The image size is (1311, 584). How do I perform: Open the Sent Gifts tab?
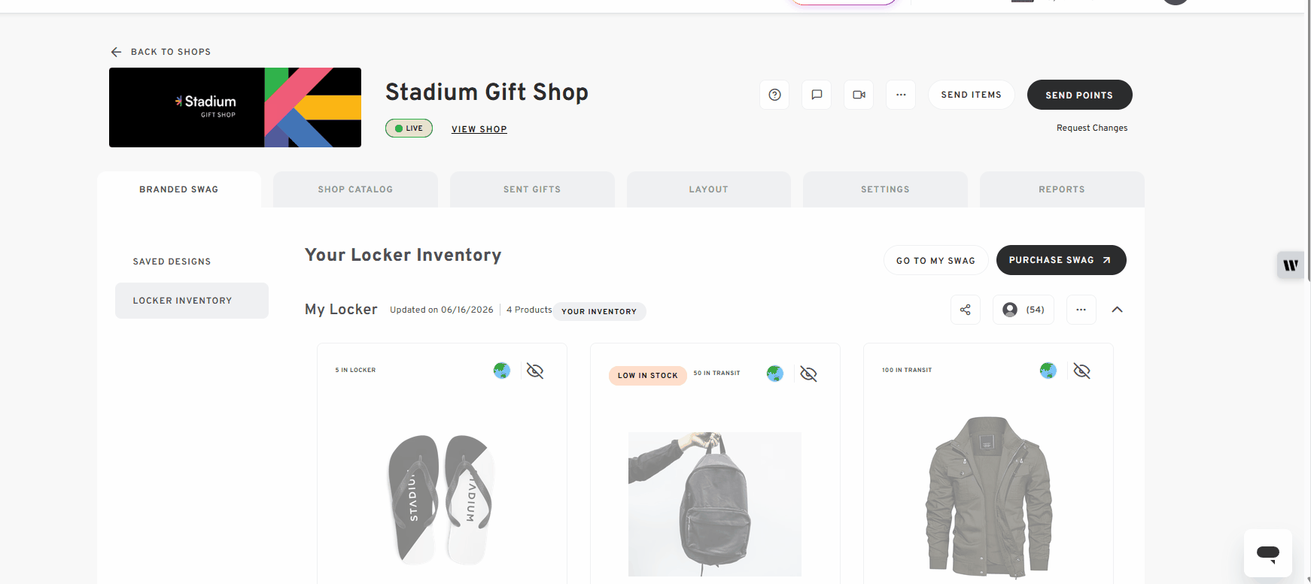[532, 189]
